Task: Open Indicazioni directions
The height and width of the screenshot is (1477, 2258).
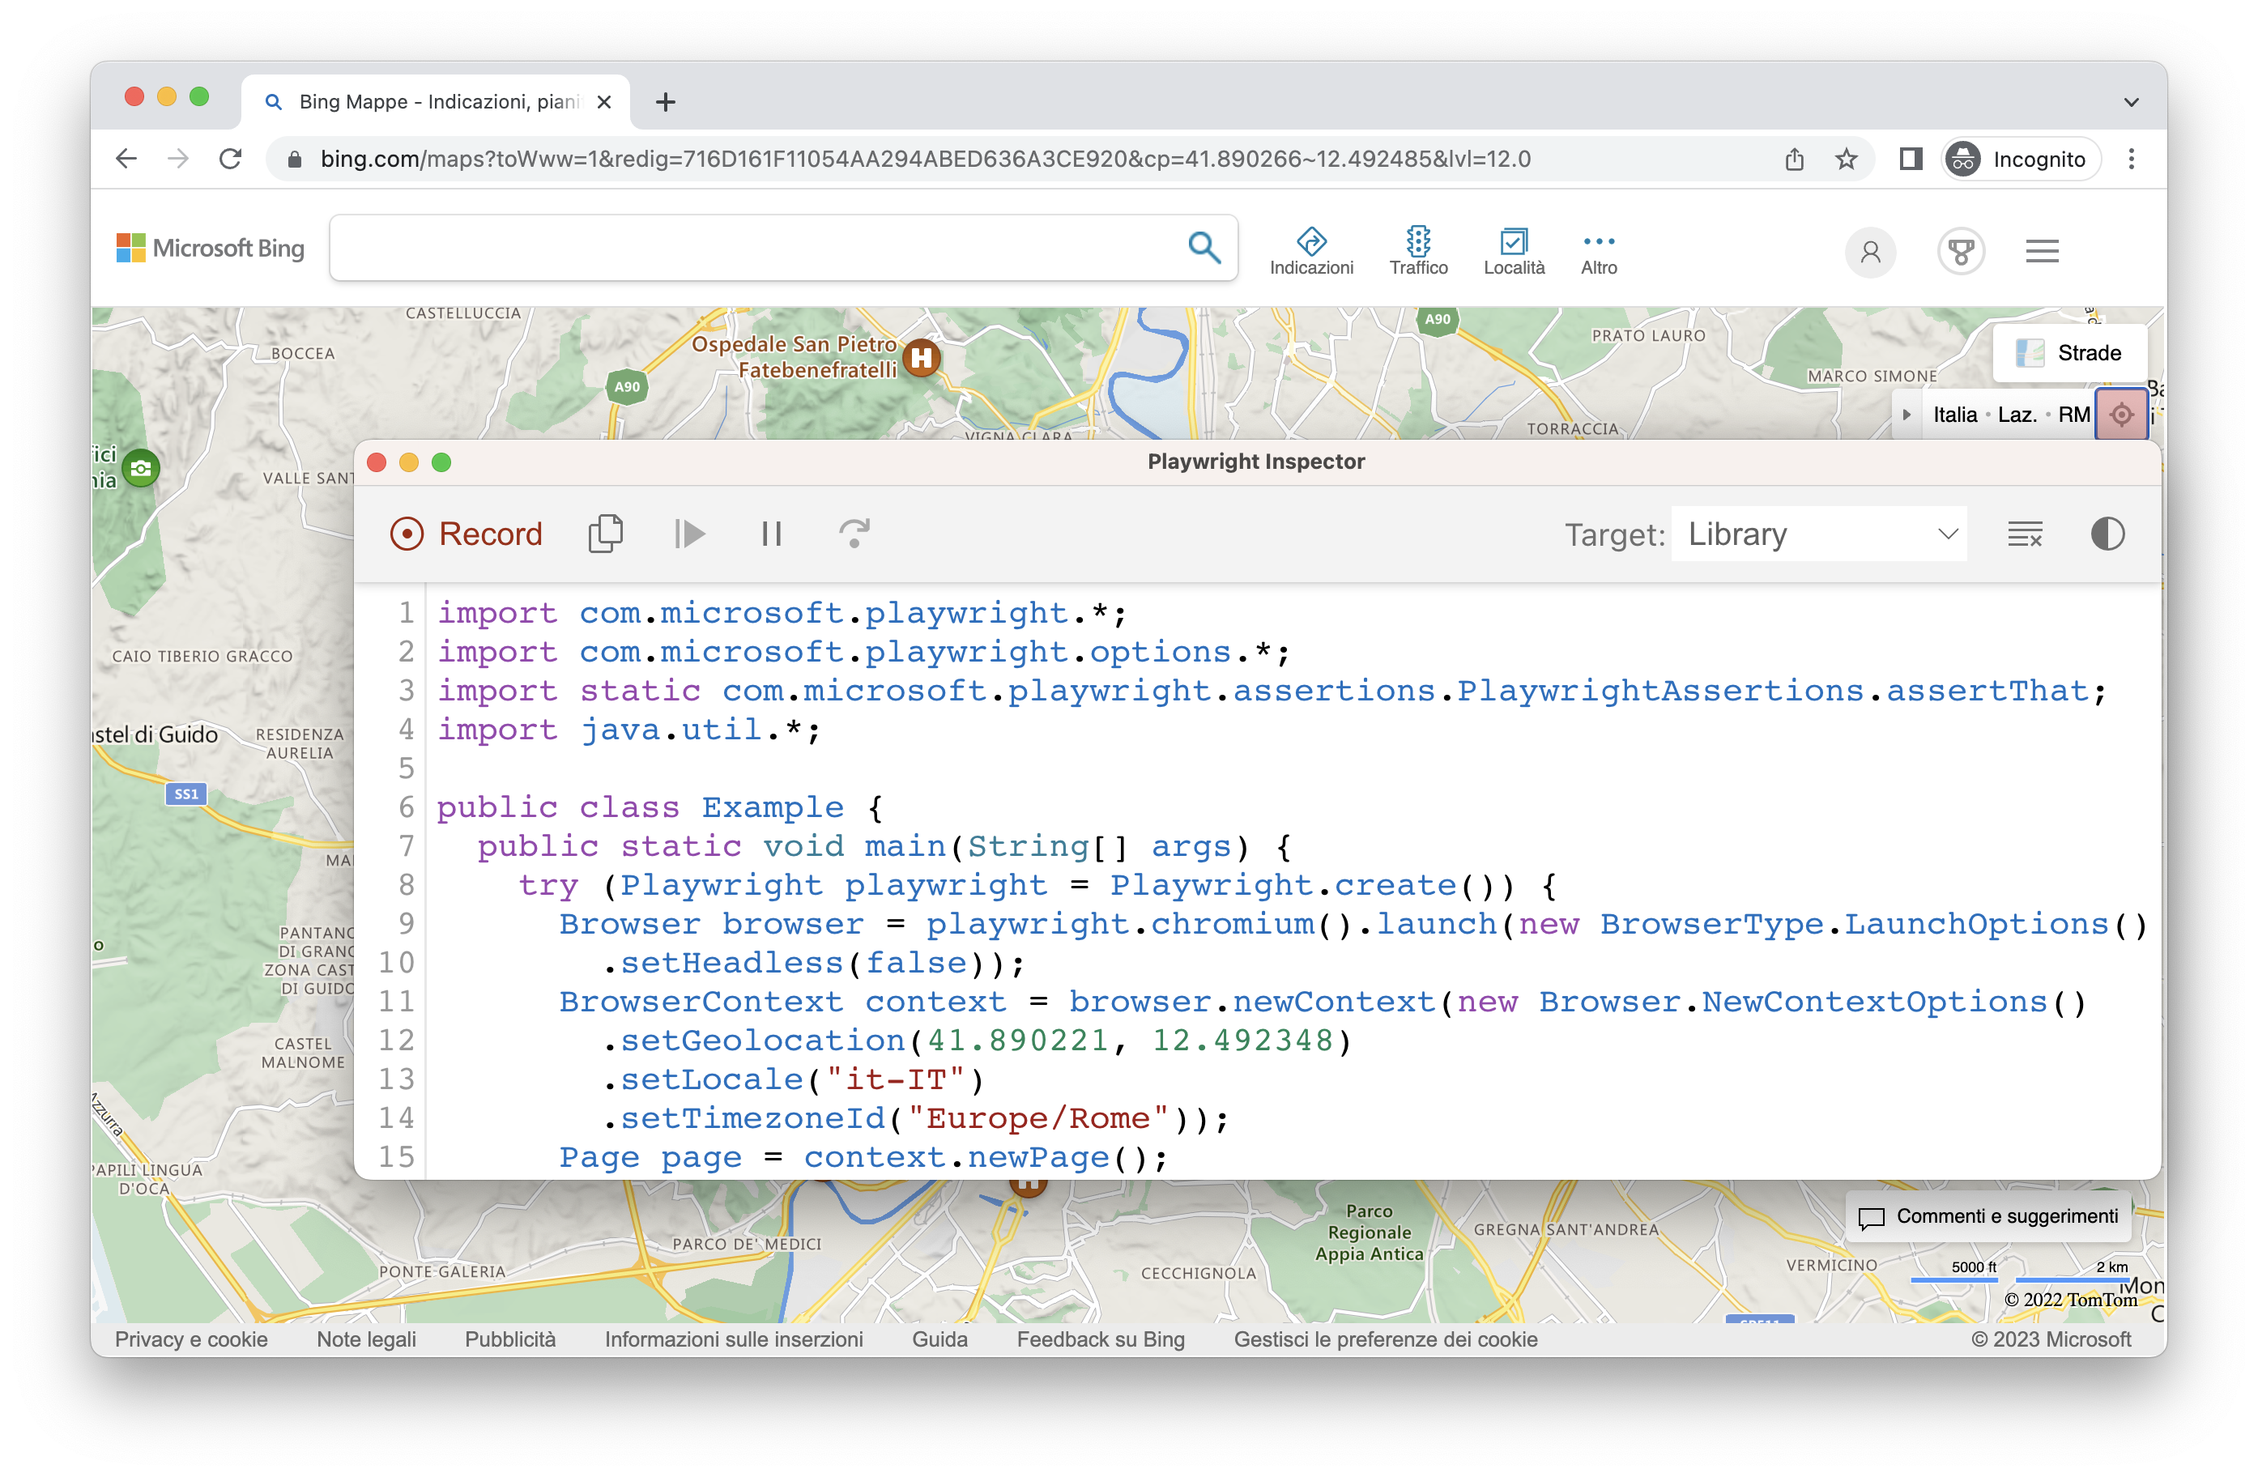Action: [x=1311, y=251]
